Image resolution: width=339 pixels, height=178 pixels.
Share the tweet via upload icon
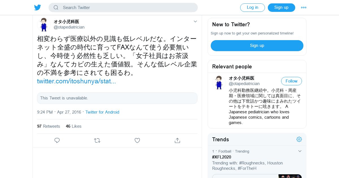(x=177, y=140)
